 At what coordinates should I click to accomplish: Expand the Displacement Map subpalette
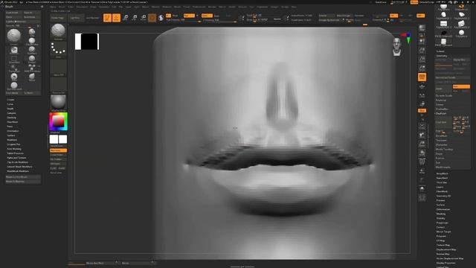tap(446, 249)
